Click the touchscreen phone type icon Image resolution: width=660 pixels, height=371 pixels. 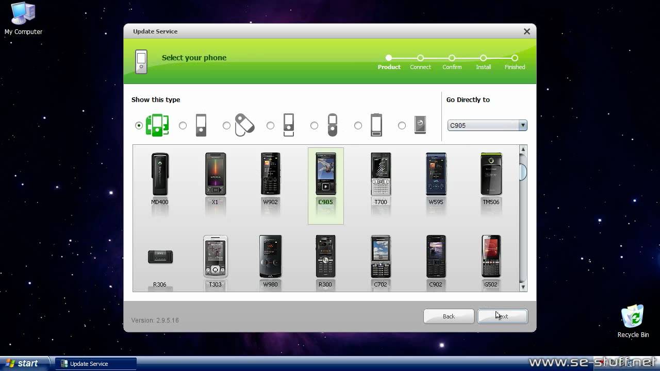pos(376,125)
